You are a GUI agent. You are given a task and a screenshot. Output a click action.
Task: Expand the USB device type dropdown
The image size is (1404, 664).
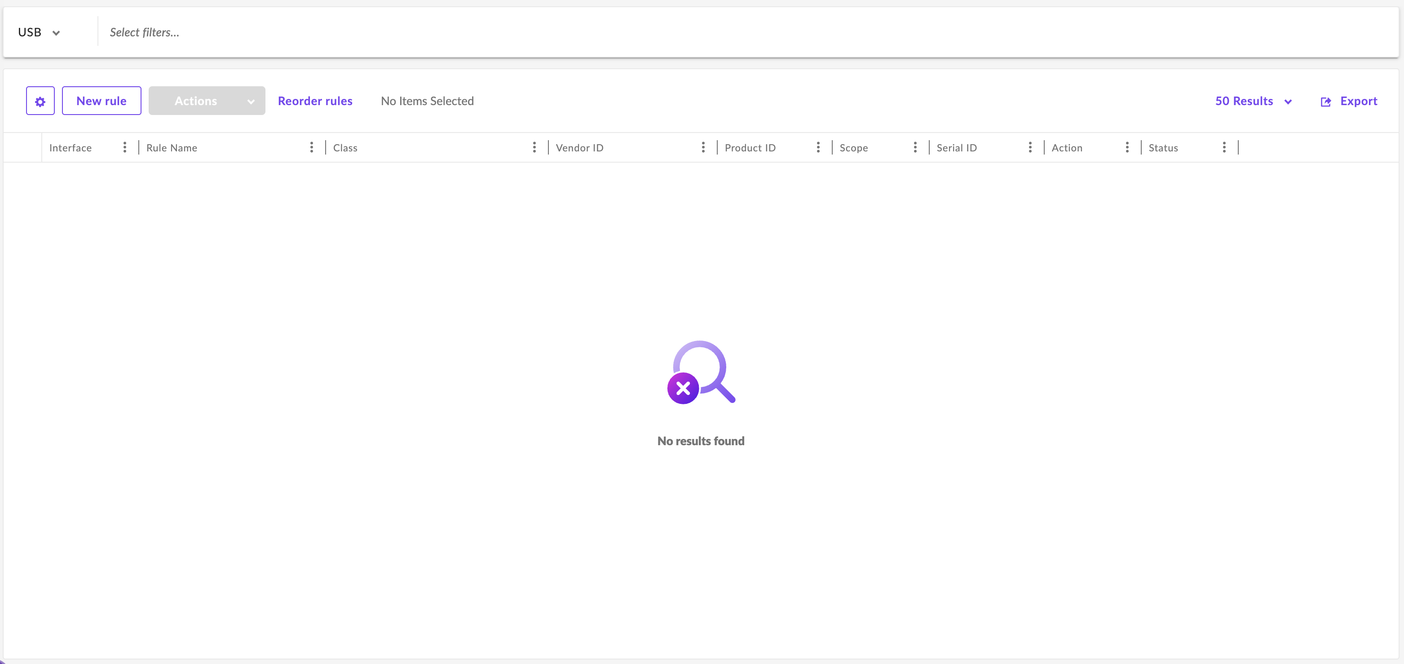pyautogui.click(x=39, y=32)
